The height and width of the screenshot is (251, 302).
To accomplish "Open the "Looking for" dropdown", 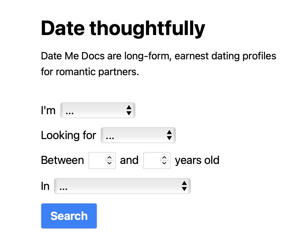I will pos(138,135).
